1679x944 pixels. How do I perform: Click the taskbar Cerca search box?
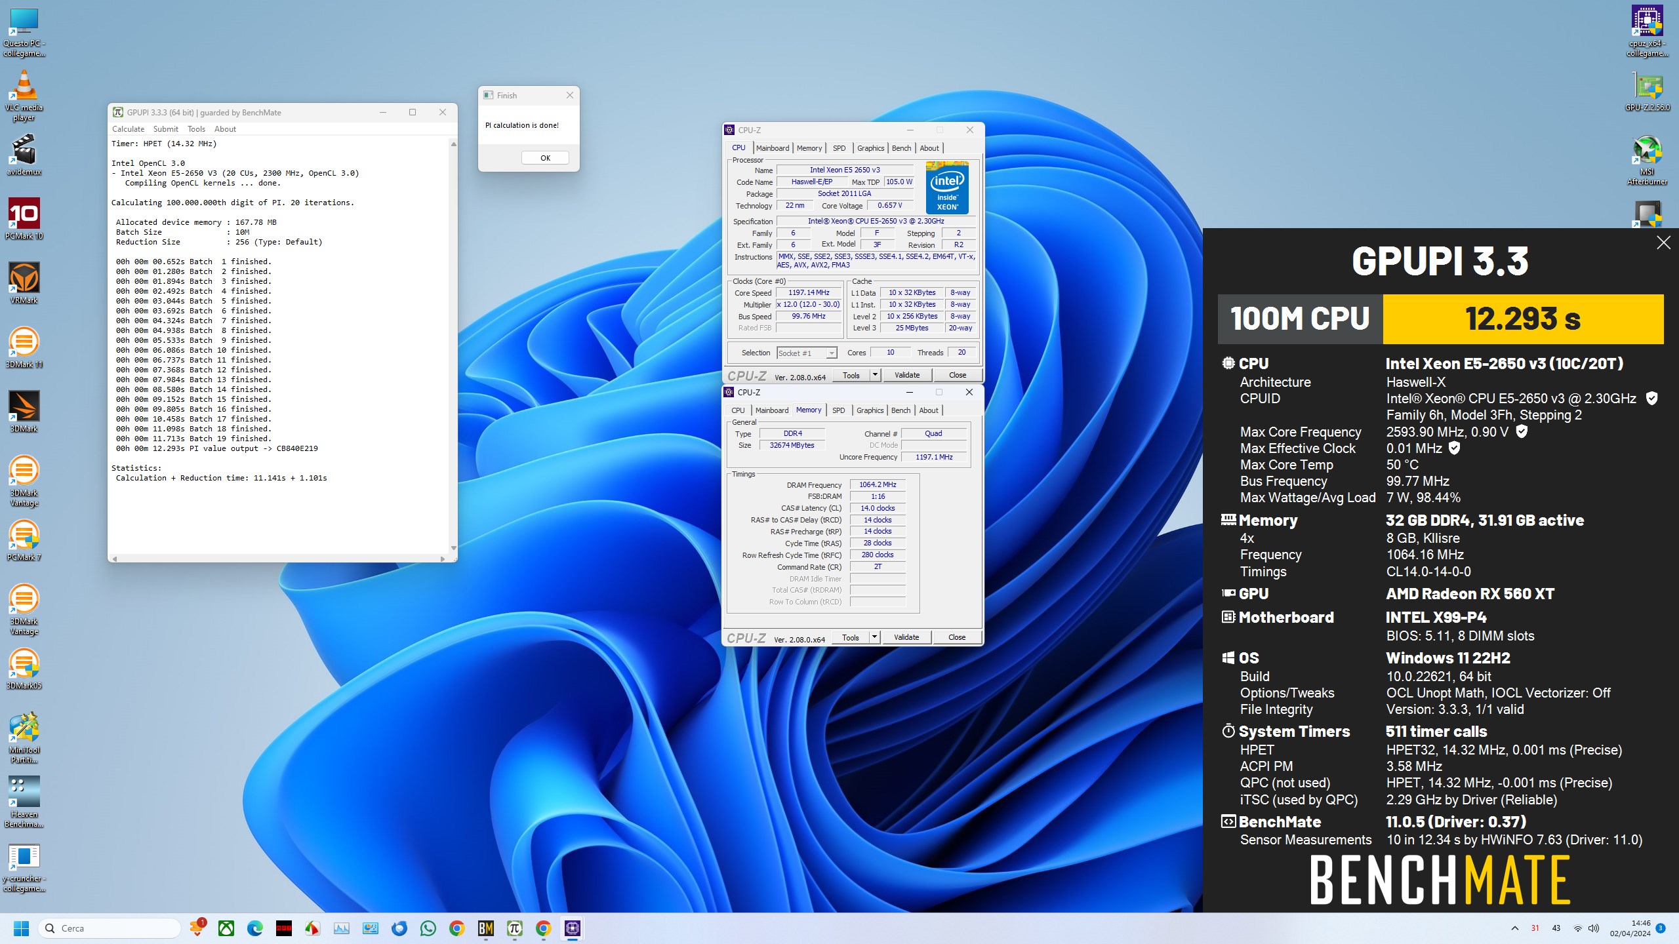point(110,928)
